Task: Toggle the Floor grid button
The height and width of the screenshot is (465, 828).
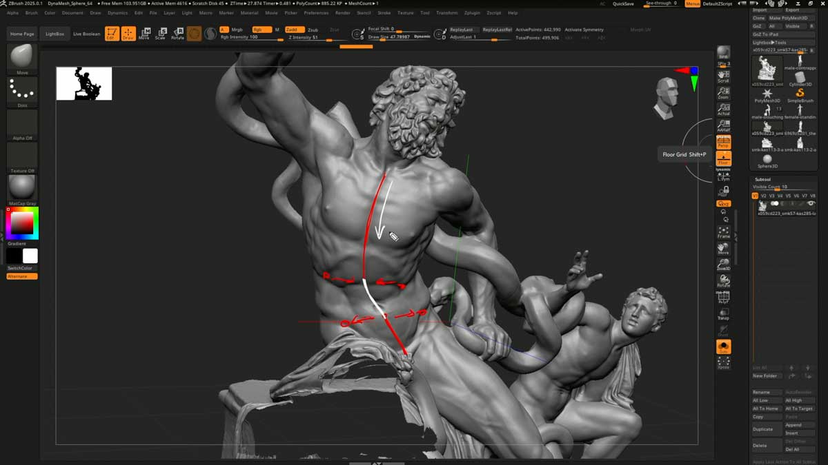Action: click(723, 158)
